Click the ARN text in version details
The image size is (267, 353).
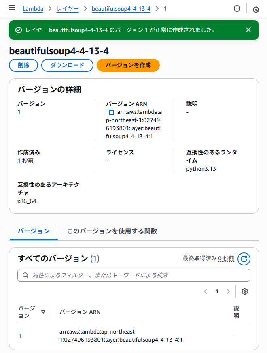(x=134, y=124)
